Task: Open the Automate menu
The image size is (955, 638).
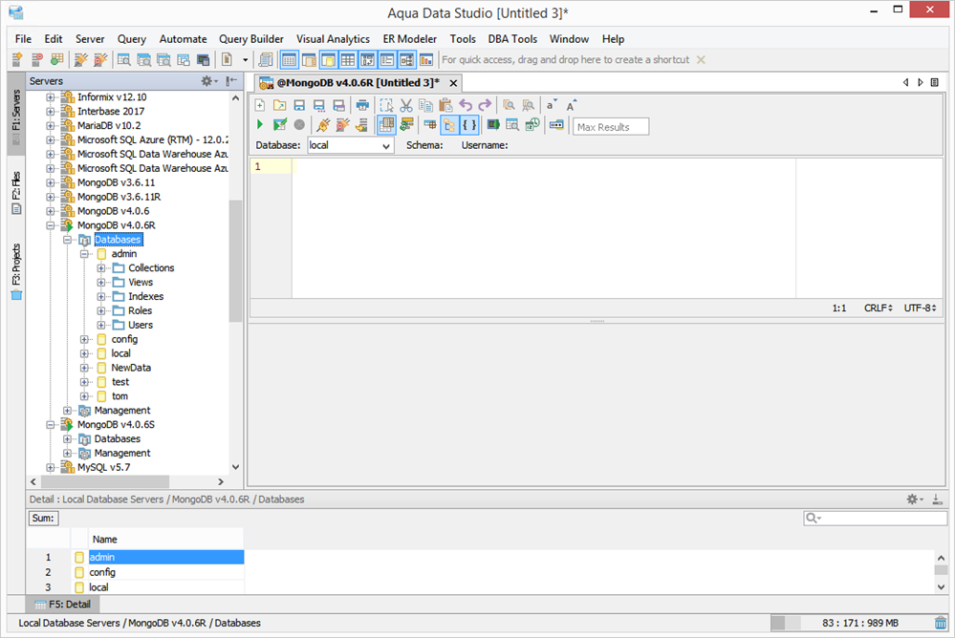Action: click(183, 39)
